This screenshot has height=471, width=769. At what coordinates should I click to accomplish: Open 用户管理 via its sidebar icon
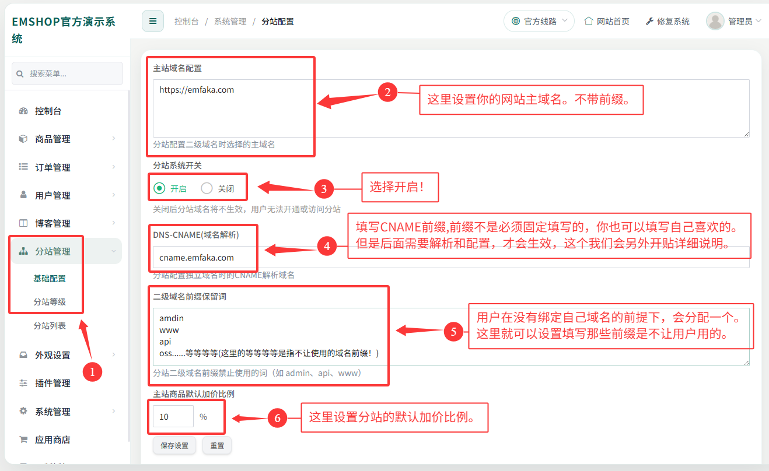pos(22,195)
